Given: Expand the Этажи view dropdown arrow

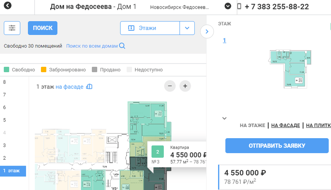Looking at the screenshot, I should coord(187,28).
